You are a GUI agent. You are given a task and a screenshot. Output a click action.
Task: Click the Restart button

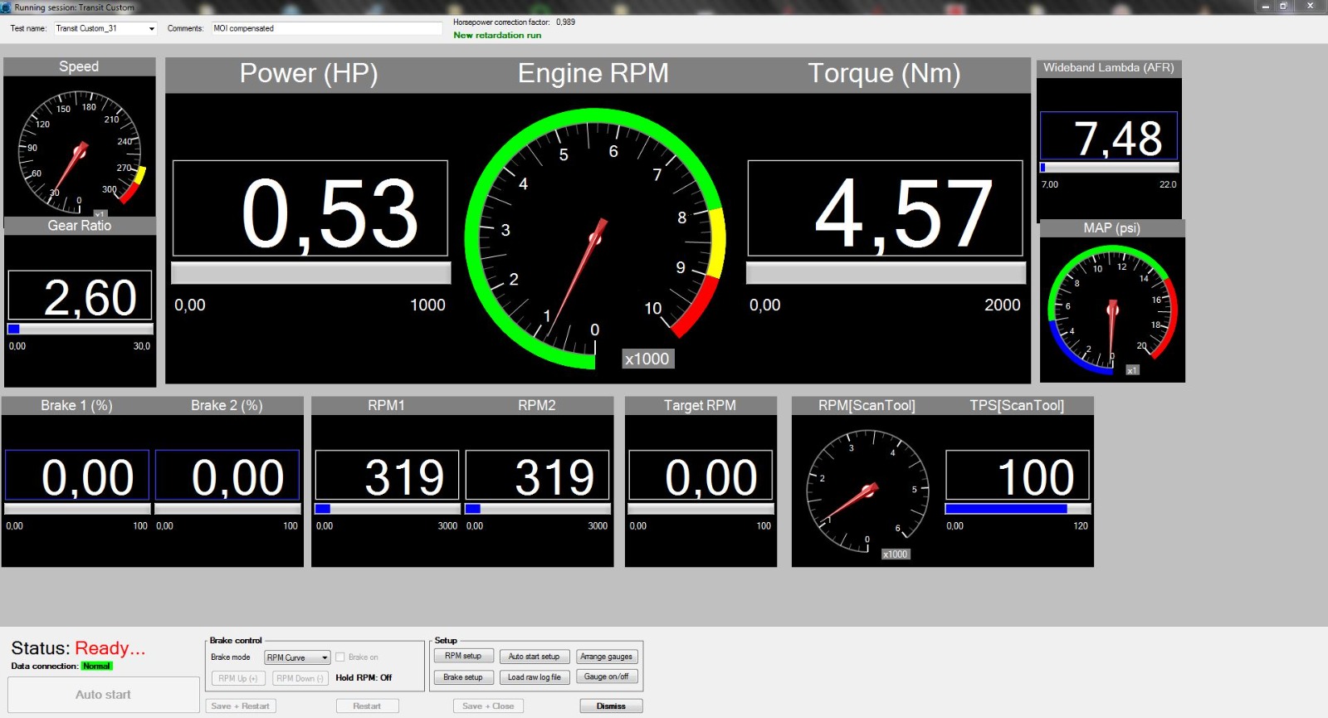point(367,706)
